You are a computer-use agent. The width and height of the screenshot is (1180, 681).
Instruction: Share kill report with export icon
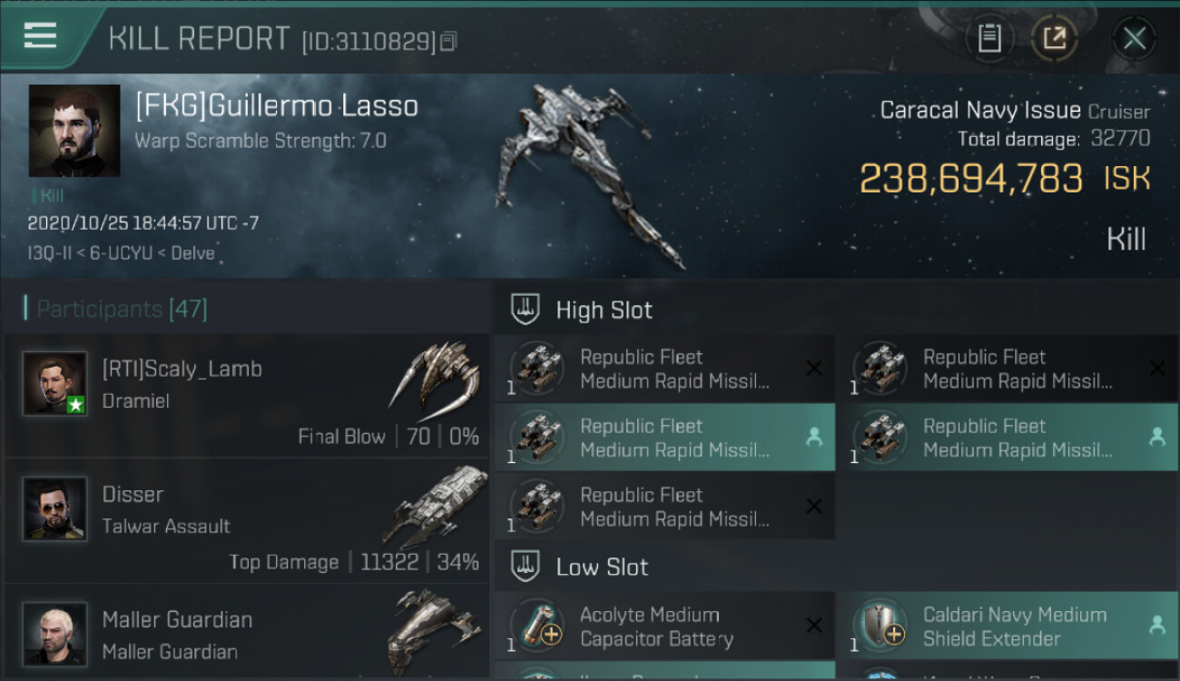[x=1054, y=38]
